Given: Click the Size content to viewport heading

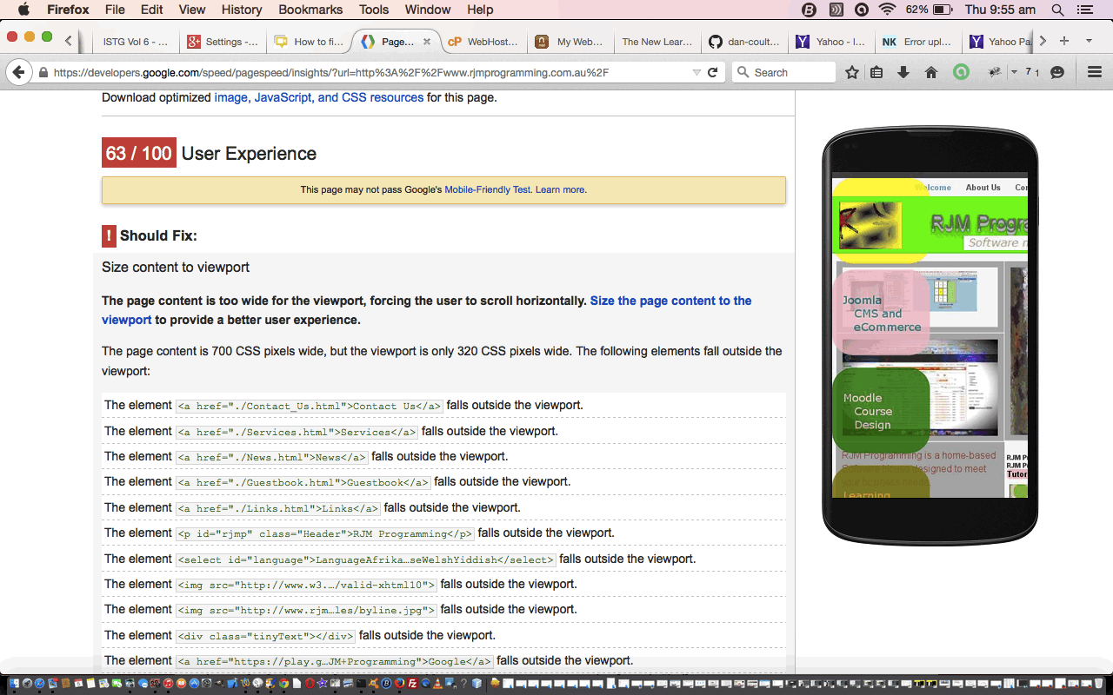Looking at the screenshot, I should pos(176,268).
